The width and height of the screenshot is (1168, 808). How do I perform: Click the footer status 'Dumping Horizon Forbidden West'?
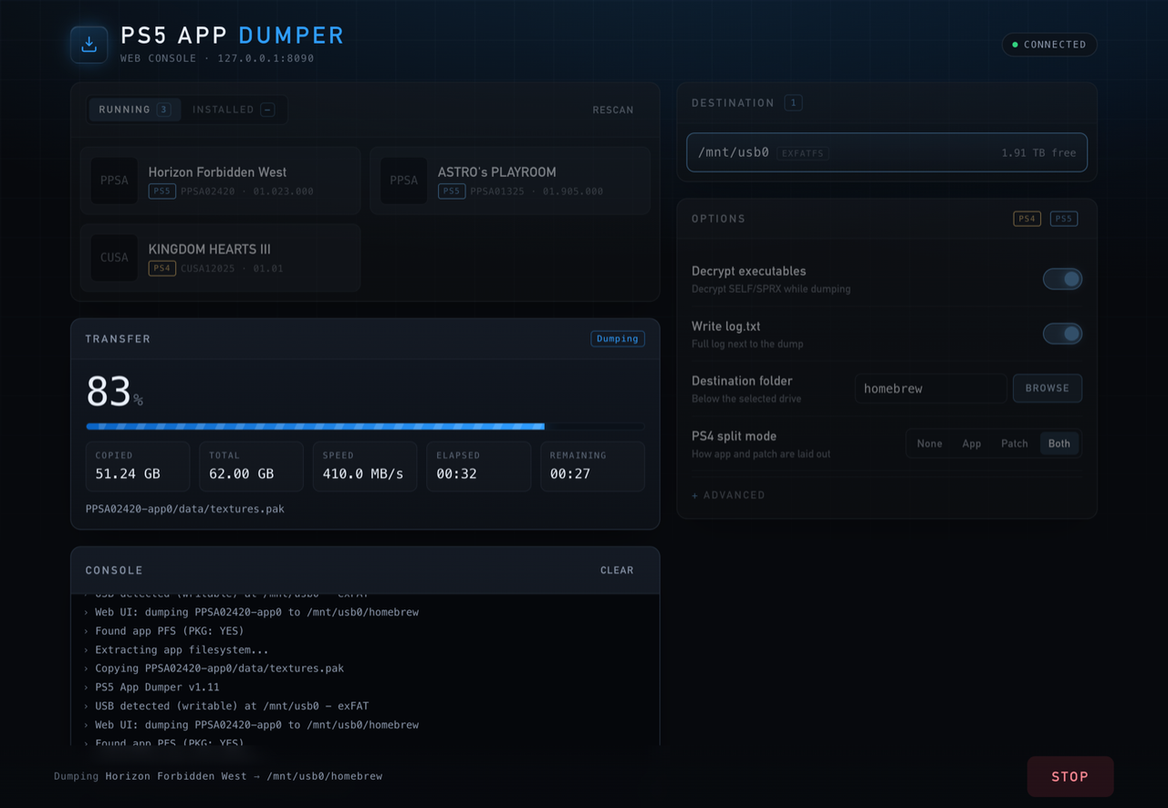(x=151, y=776)
